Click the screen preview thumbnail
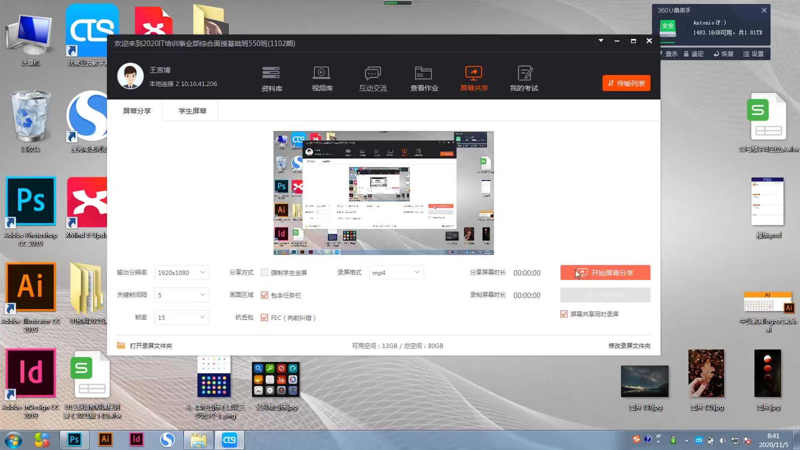800x450 pixels. [x=383, y=193]
